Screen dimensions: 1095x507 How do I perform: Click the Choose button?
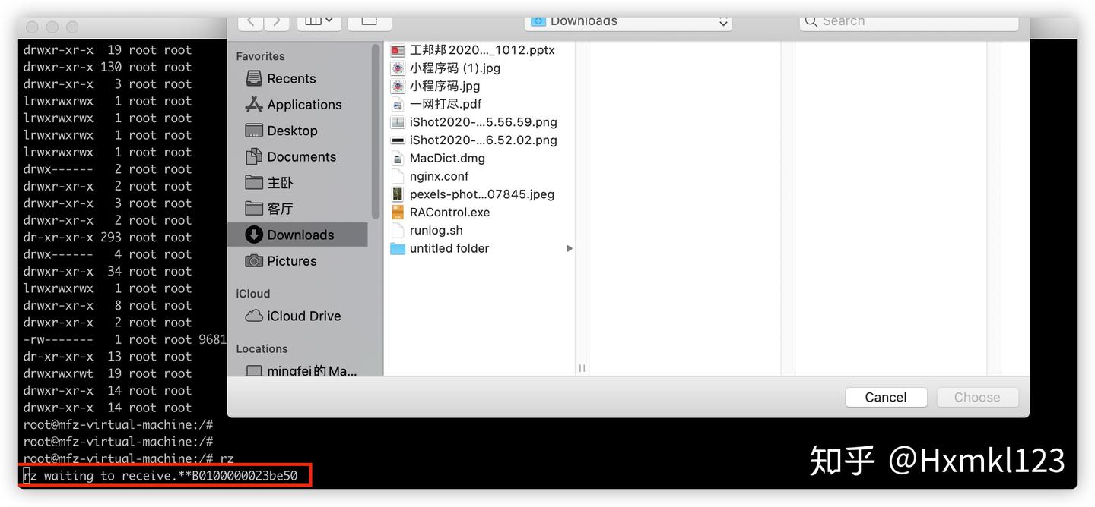(976, 396)
